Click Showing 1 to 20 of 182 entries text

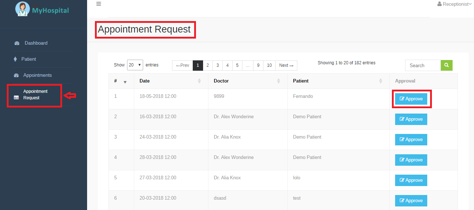347,63
